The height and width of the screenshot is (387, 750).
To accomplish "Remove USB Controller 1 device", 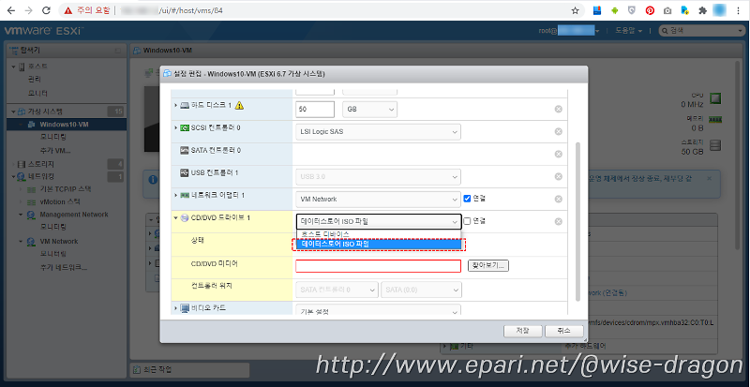I will [x=558, y=176].
